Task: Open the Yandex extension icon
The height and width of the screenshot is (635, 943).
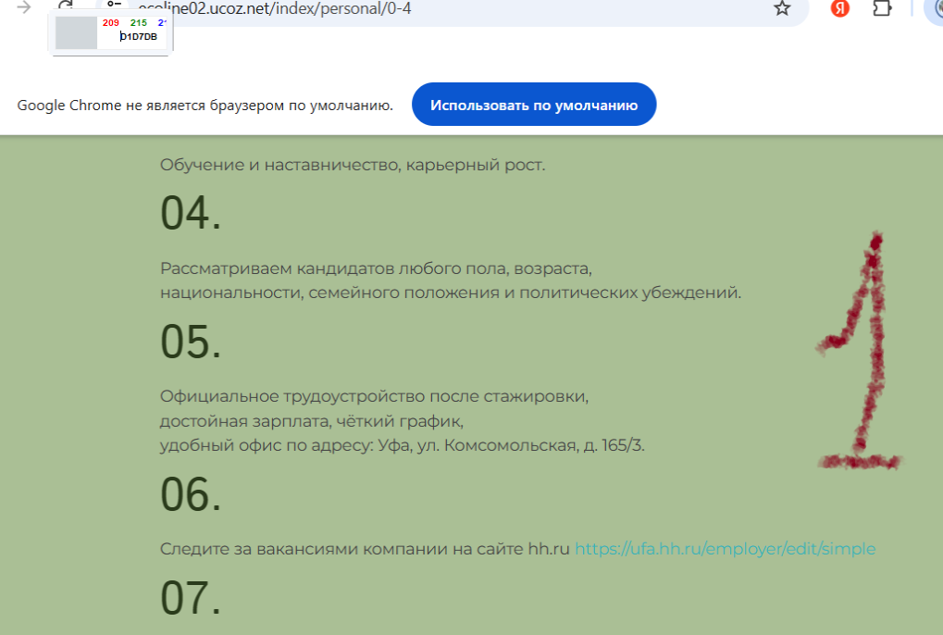Action: click(x=839, y=8)
